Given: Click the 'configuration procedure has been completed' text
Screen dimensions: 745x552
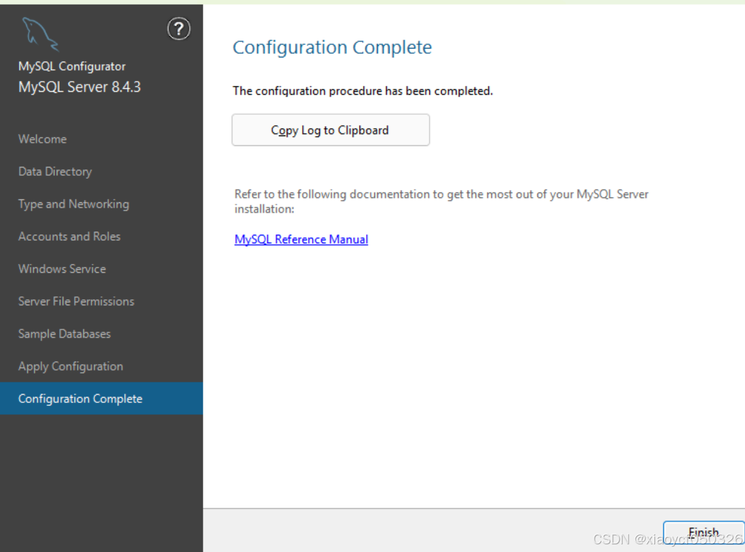Looking at the screenshot, I should tap(362, 91).
